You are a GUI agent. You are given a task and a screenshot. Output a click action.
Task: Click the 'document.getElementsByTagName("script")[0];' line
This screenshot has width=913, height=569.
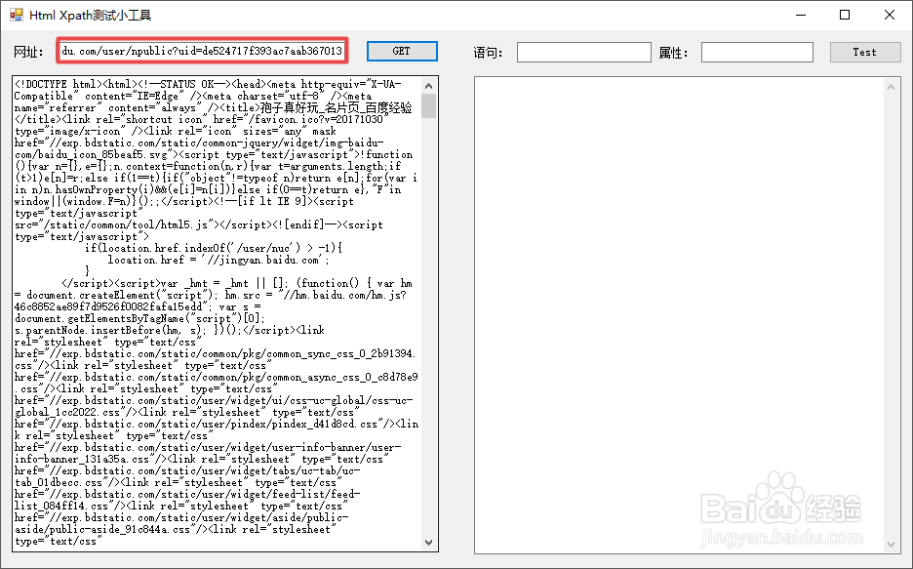[x=139, y=318]
